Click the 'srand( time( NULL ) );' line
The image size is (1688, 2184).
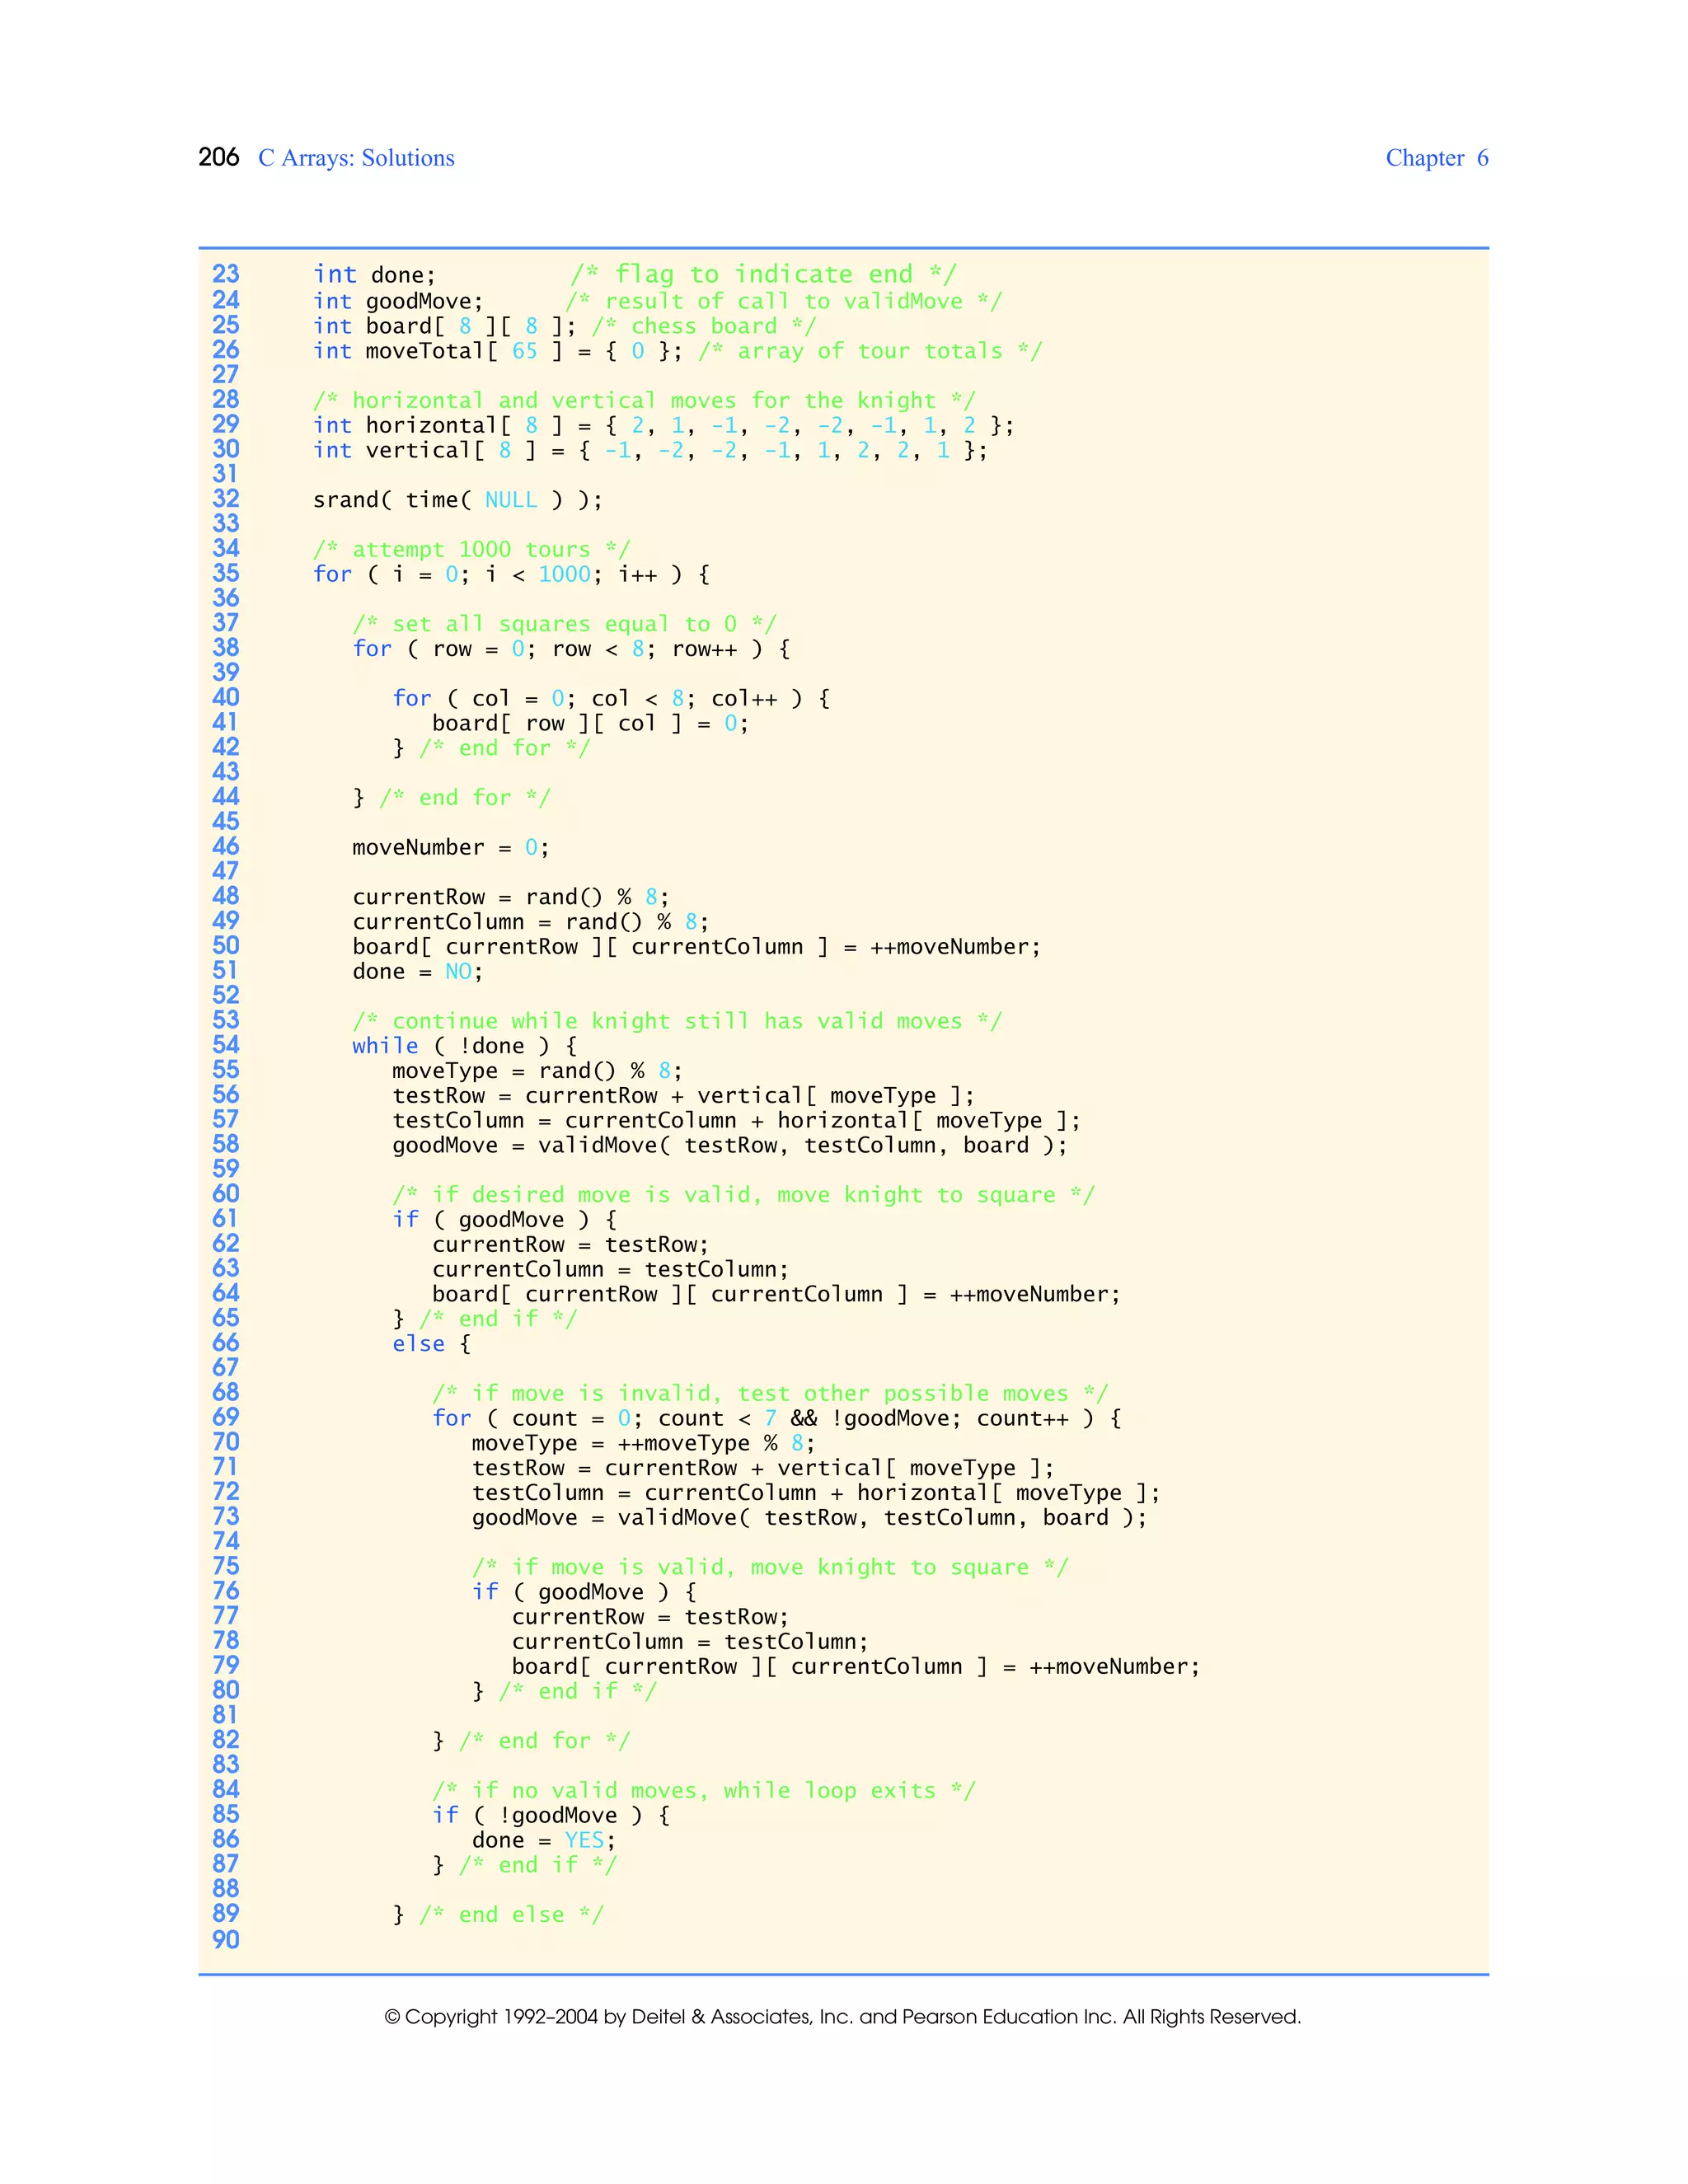[x=457, y=499]
